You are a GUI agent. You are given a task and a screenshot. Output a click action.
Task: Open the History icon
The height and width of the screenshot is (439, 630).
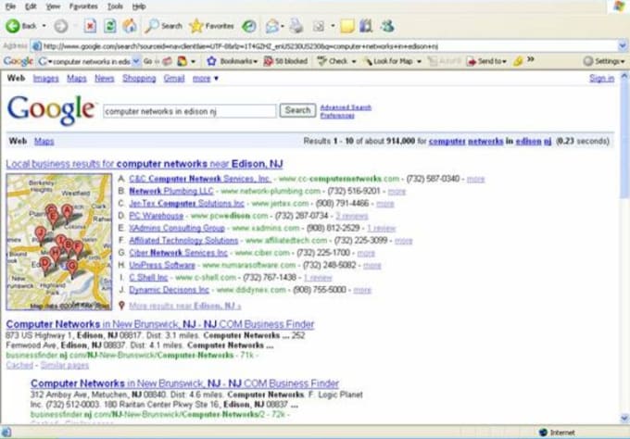pos(249,27)
